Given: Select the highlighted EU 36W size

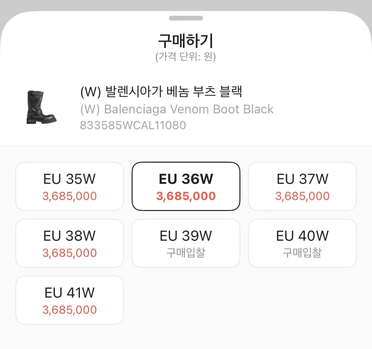Looking at the screenshot, I should (x=186, y=186).
